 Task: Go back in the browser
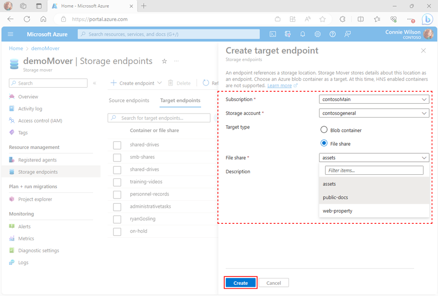[x=11, y=19]
